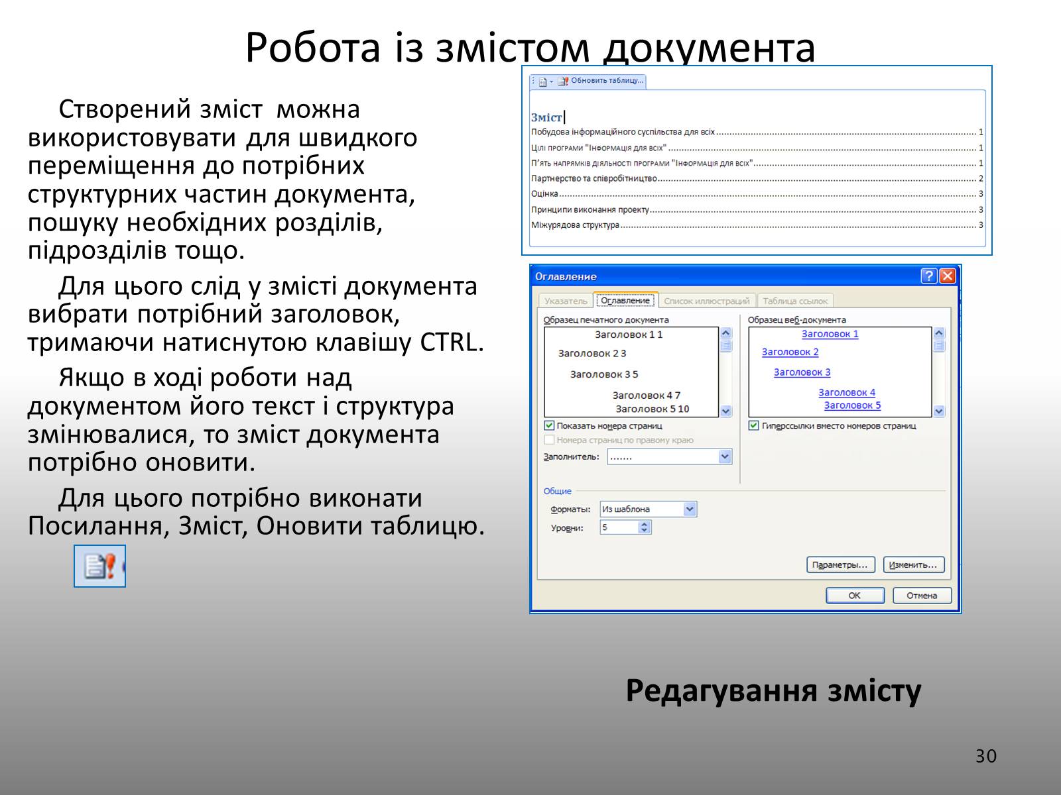
Task: Click the Help question mark in the Оглавление dialog
Action: click(x=929, y=276)
